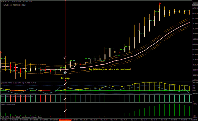Click the '4 Oct 07:00' time axis label
The height and width of the screenshot is (121, 198).
pos(114,120)
